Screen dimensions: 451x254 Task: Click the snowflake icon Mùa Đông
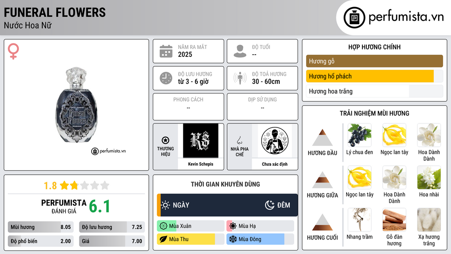(233, 239)
